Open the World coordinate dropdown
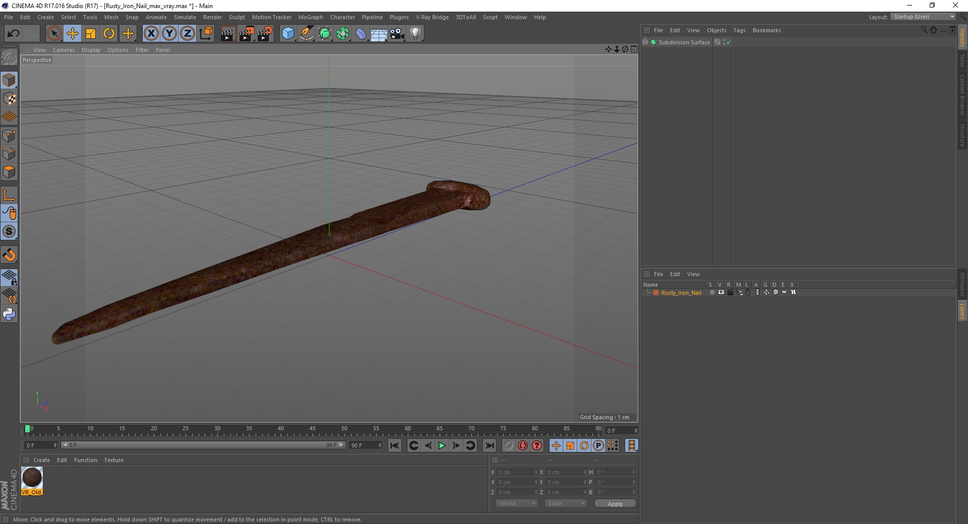The image size is (968, 524). point(517,503)
